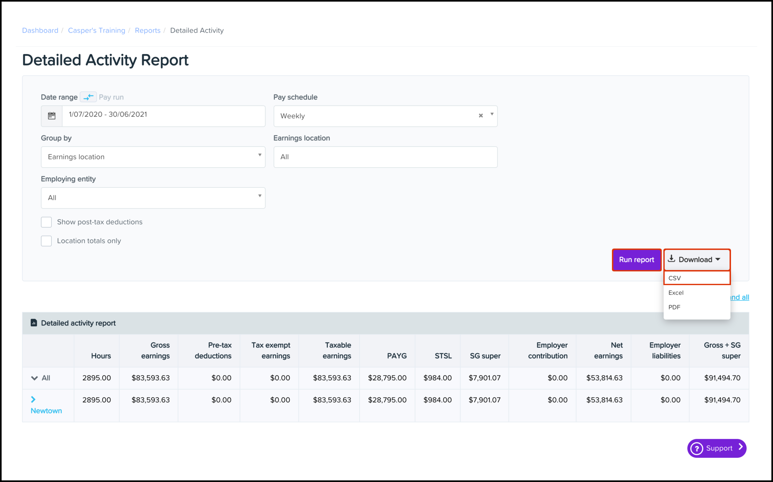The image size is (773, 482).
Task: Enable Show post-tax deductions checkbox
Action: [x=46, y=222]
